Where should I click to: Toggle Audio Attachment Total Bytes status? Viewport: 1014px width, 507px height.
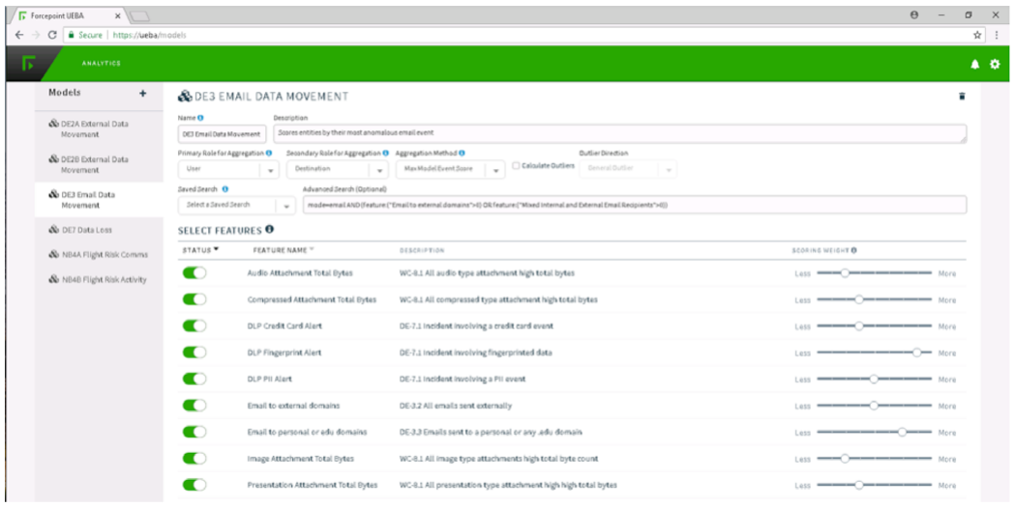[194, 272]
